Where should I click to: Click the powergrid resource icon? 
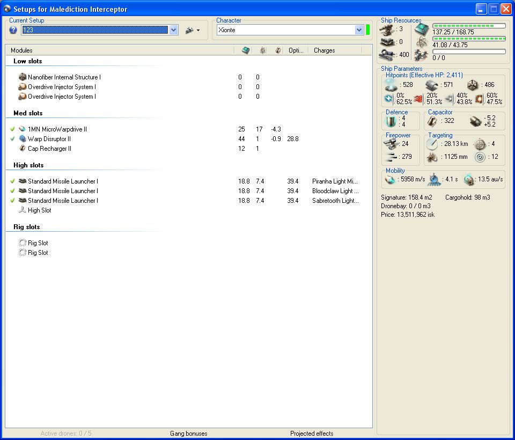[x=422, y=42]
